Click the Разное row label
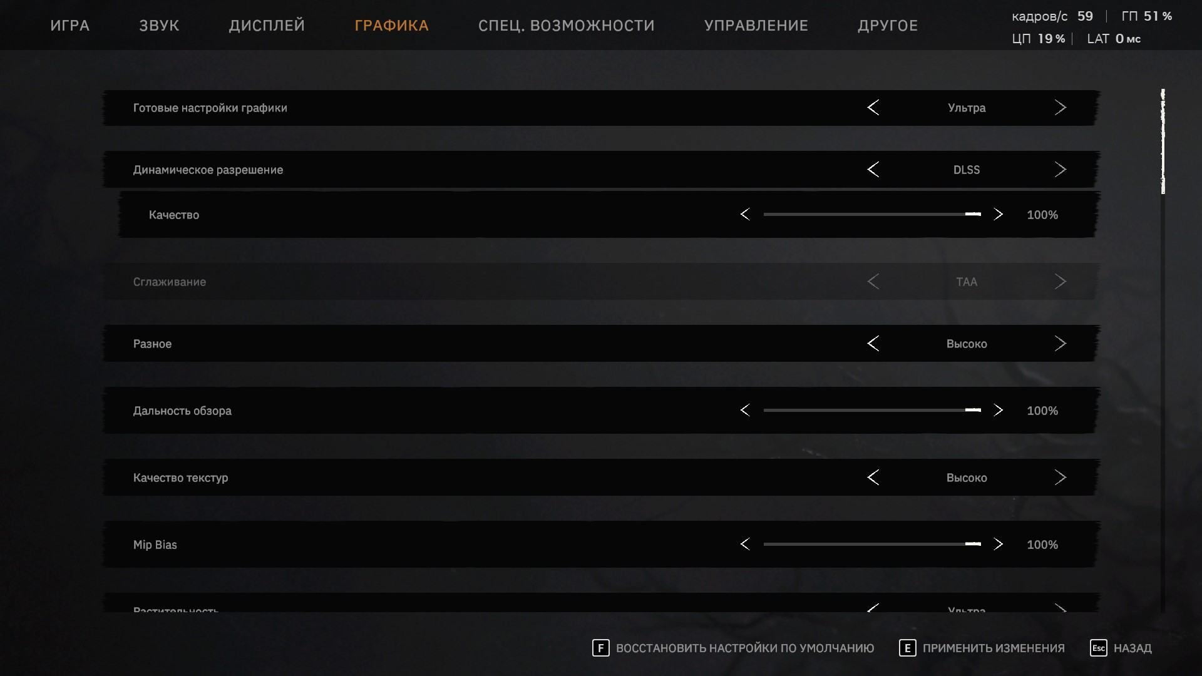Screen dimensions: 1202x676 tap(152, 344)
